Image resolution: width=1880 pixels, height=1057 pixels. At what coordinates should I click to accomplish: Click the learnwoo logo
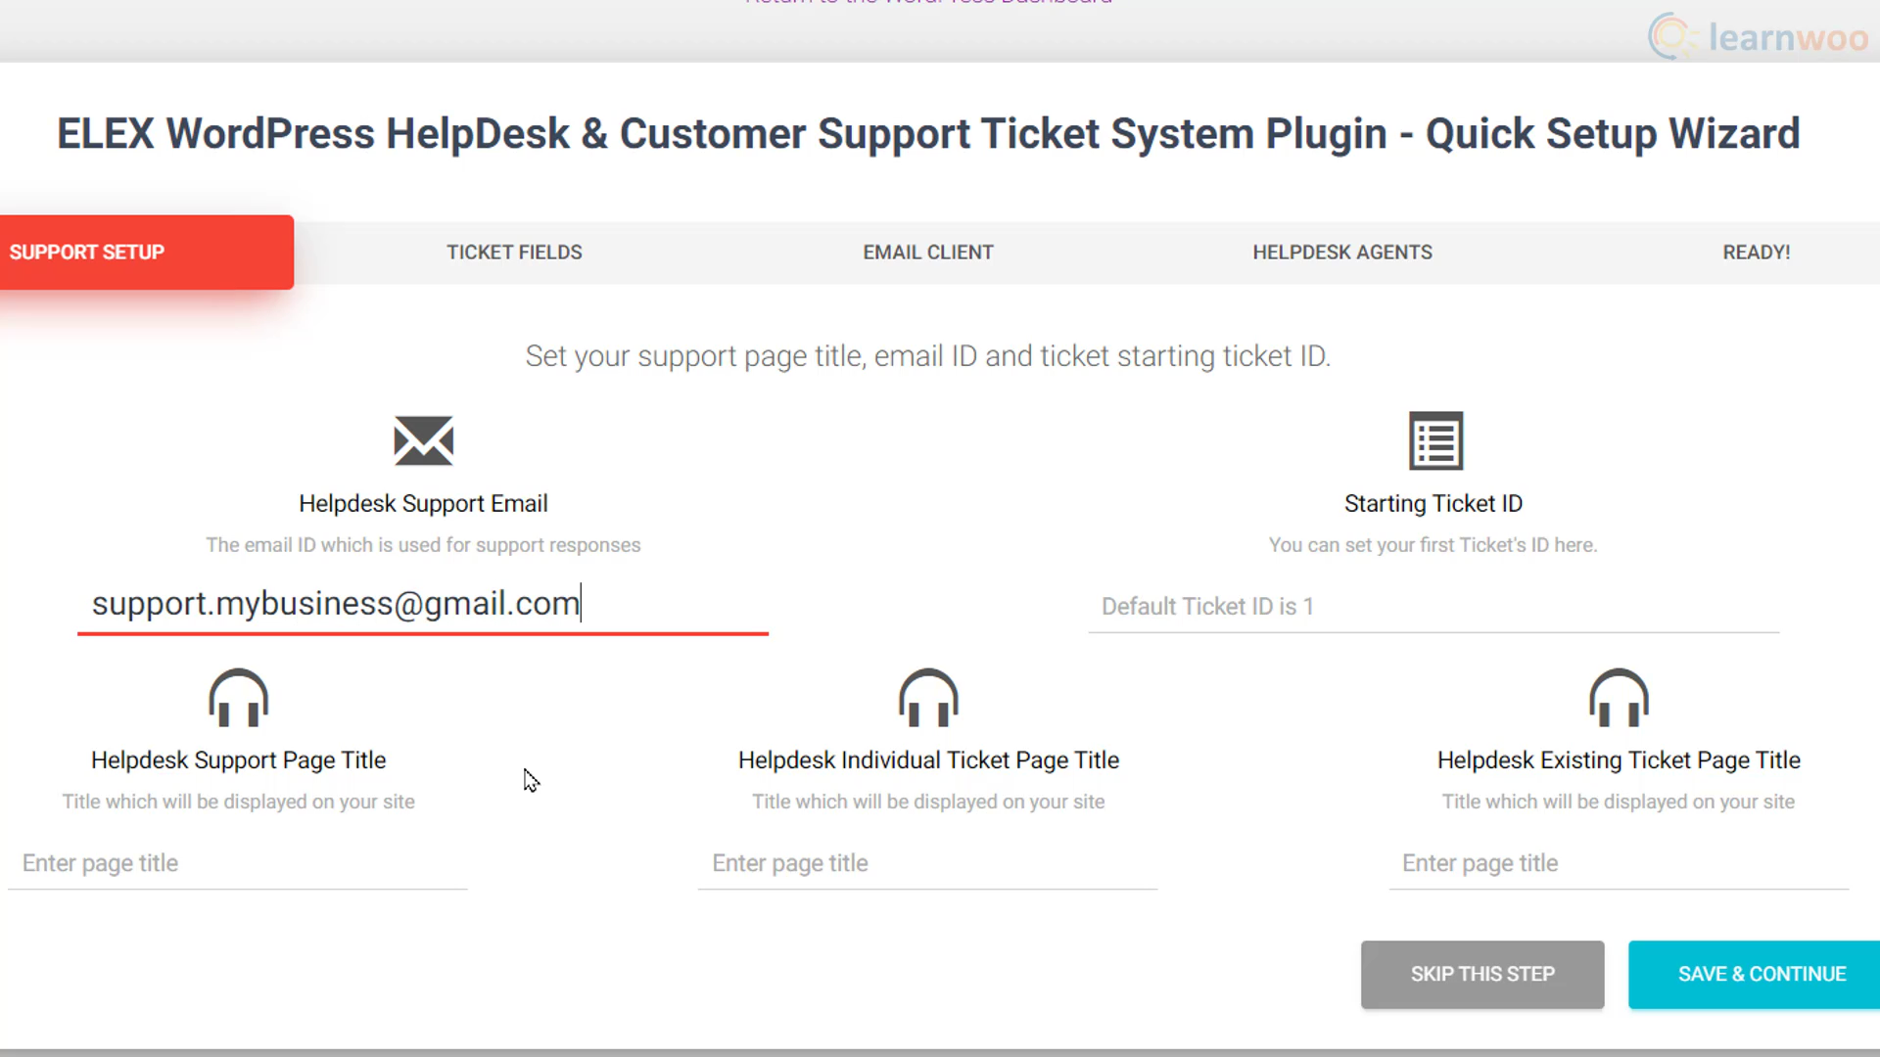tap(1759, 37)
